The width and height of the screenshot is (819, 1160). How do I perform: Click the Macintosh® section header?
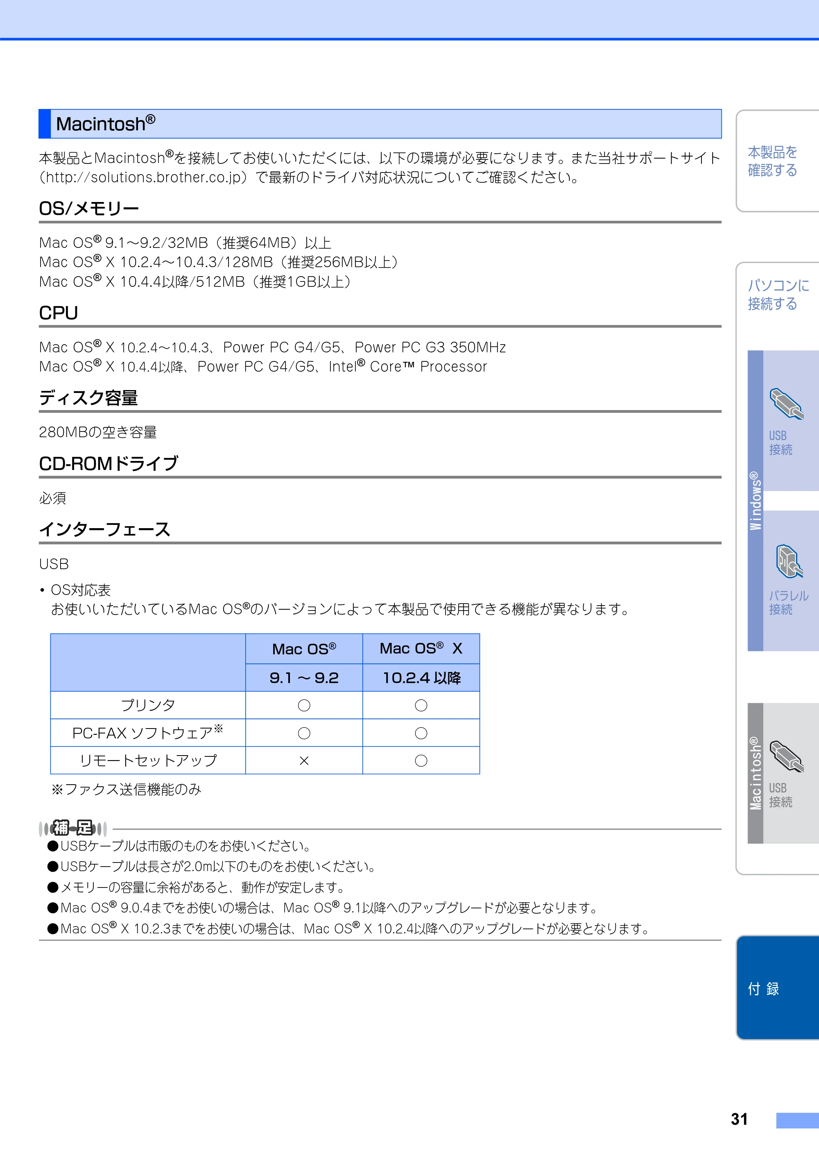pyautogui.click(x=380, y=124)
